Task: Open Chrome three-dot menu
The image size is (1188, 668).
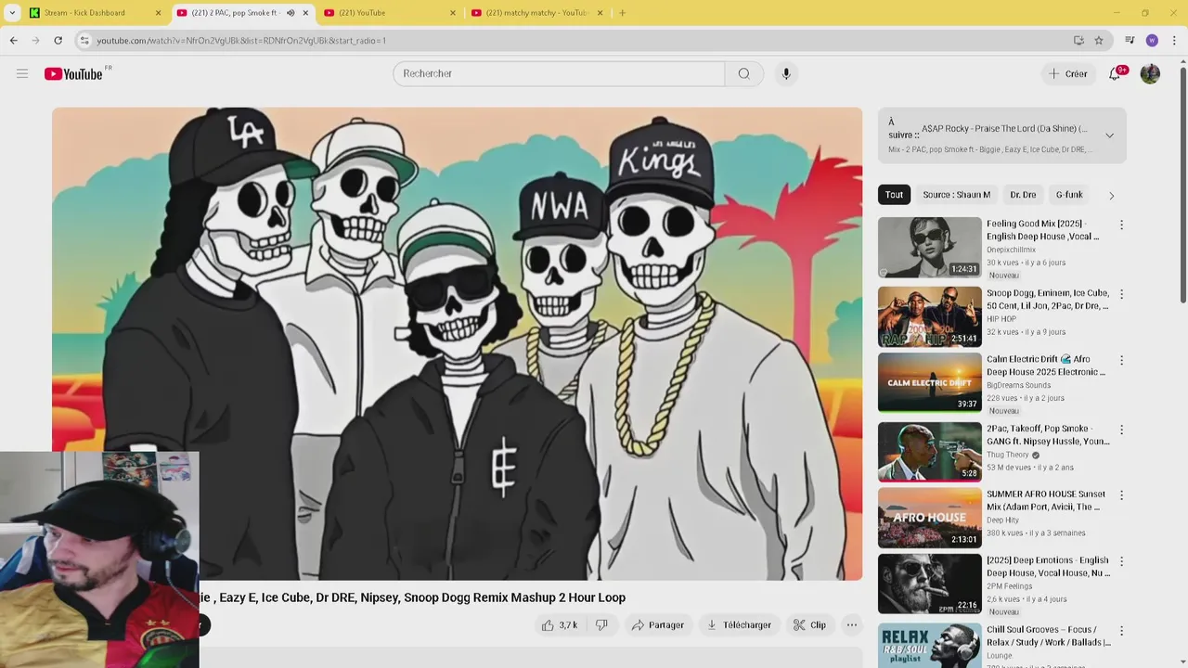Action: pos(1174,40)
